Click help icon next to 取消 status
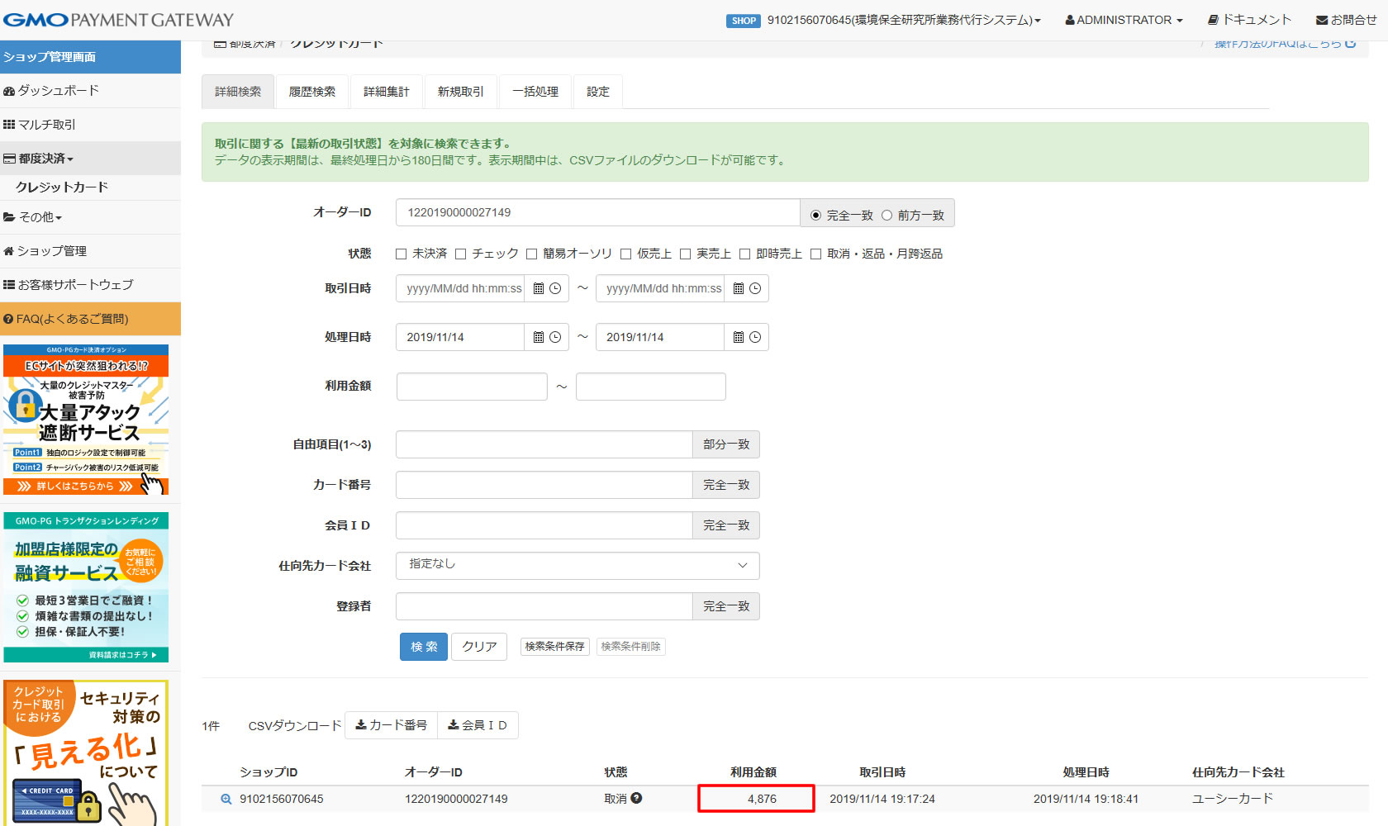This screenshot has width=1388, height=826. pyautogui.click(x=636, y=798)
